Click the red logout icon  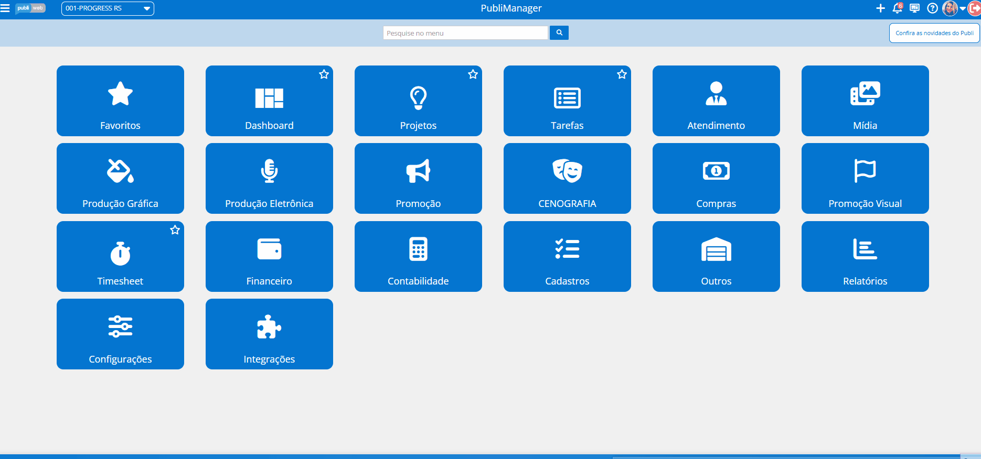pyautogui.click(x=974, y=8)
